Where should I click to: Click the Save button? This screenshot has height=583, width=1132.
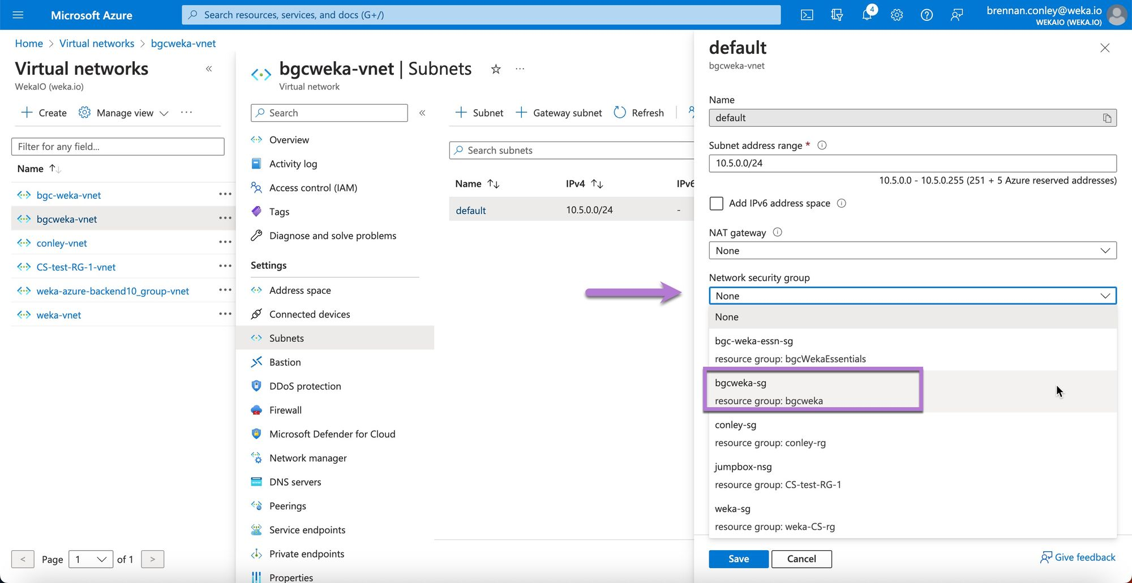click(x=738, y=559)
